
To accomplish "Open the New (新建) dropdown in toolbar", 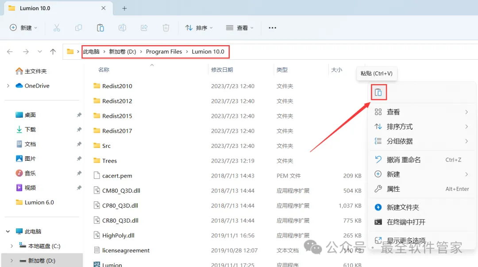I will 23,28.
